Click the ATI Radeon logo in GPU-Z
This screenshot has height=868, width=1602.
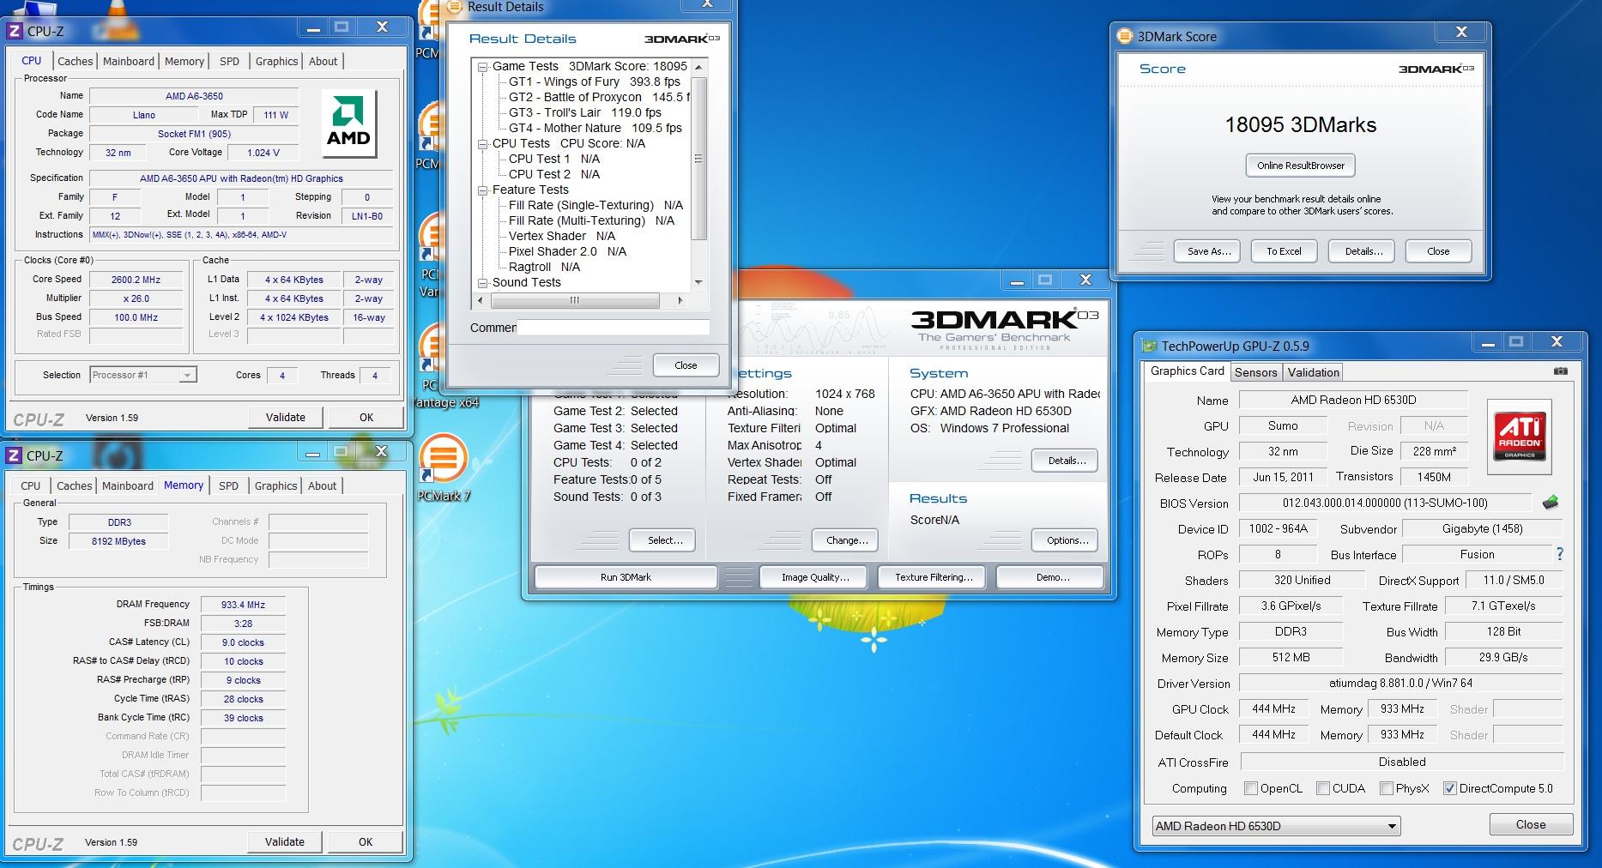tap(1520, 437)
